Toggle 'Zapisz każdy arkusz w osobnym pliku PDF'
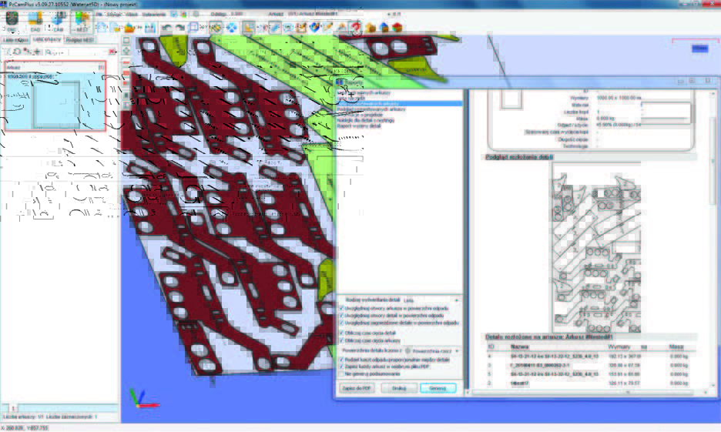Image resolution: width=721 pixels, height=432 pixels. tap(342, 367)
